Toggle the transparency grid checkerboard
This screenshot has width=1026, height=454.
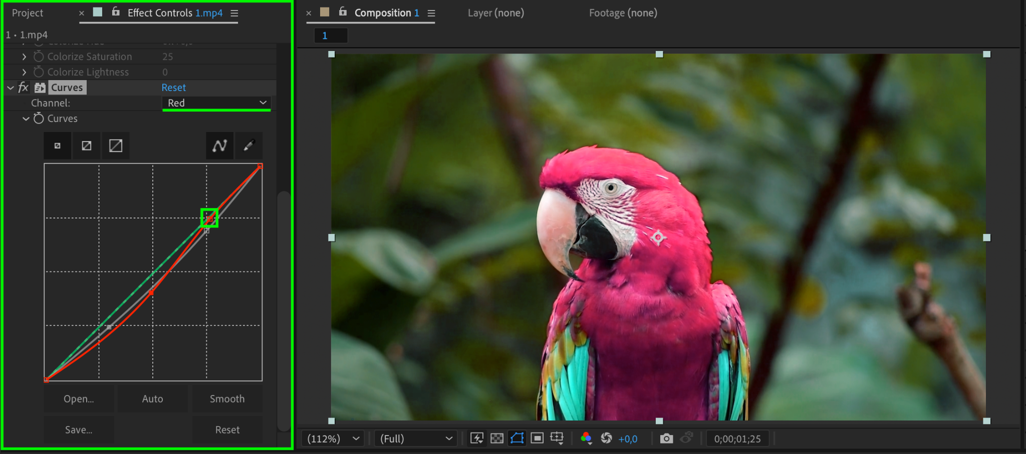pyautogui.click(x=496, y=438)
